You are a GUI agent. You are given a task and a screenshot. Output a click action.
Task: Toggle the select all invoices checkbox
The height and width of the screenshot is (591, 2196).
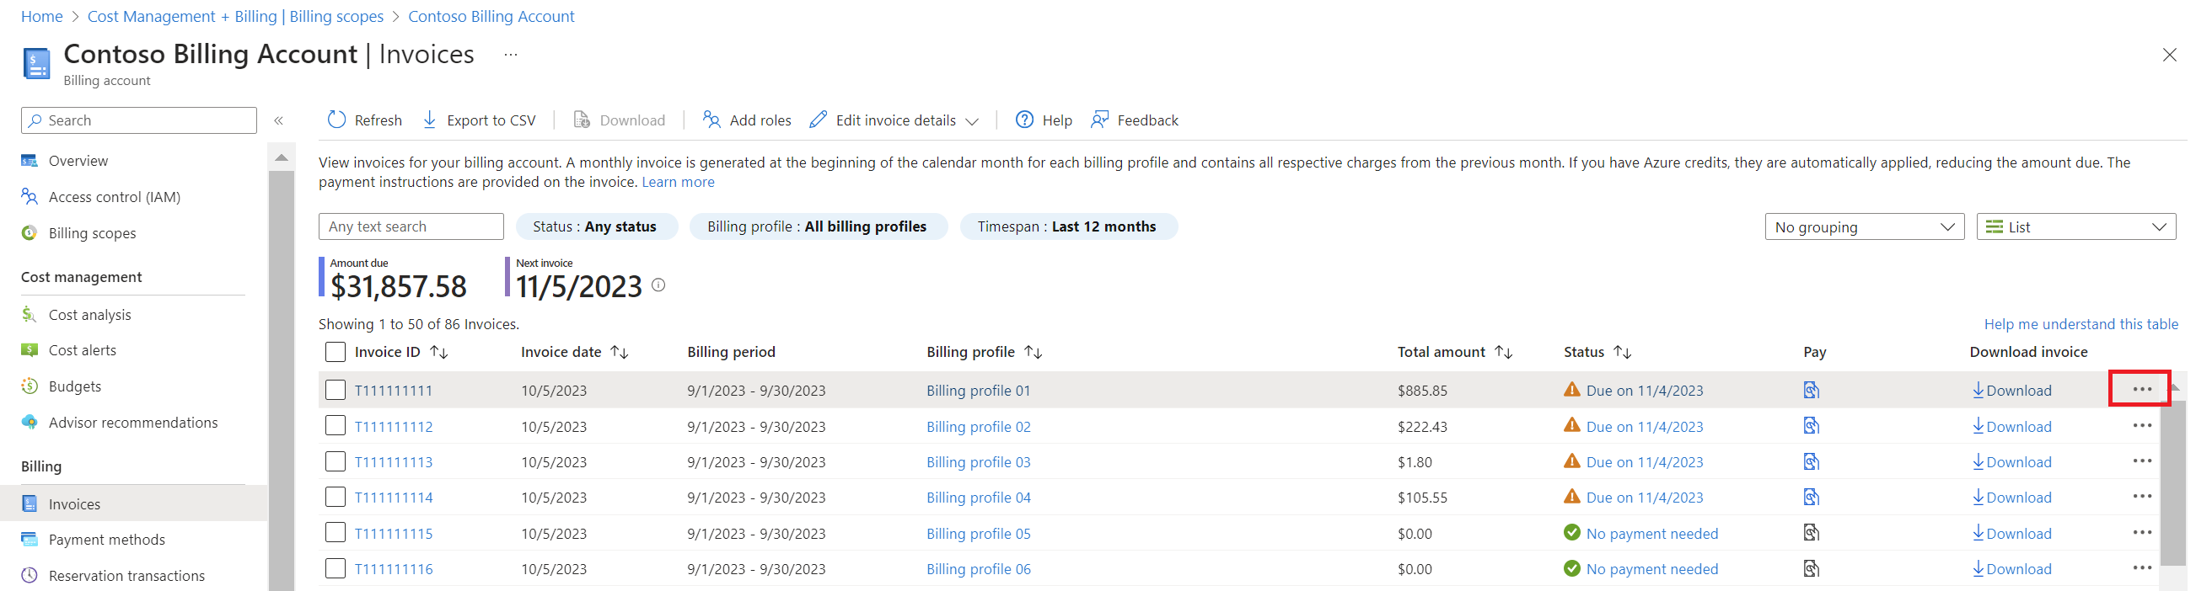click(x=335, y=352)
